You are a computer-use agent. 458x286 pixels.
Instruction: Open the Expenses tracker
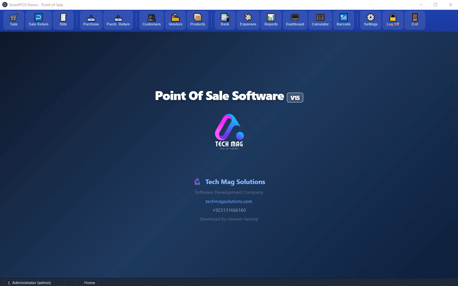(x=248, y=20)
